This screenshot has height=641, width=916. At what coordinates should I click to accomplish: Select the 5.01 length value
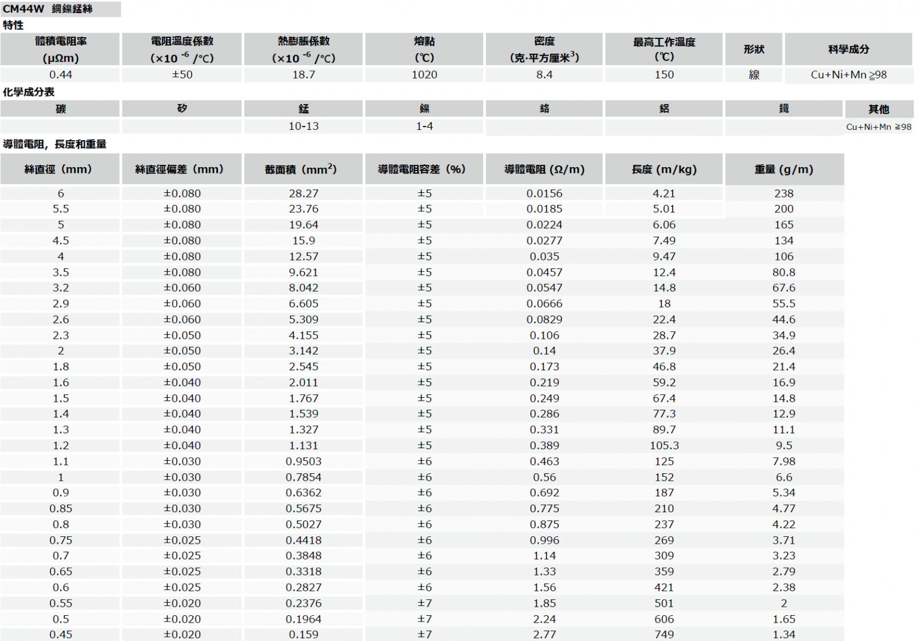664,209
